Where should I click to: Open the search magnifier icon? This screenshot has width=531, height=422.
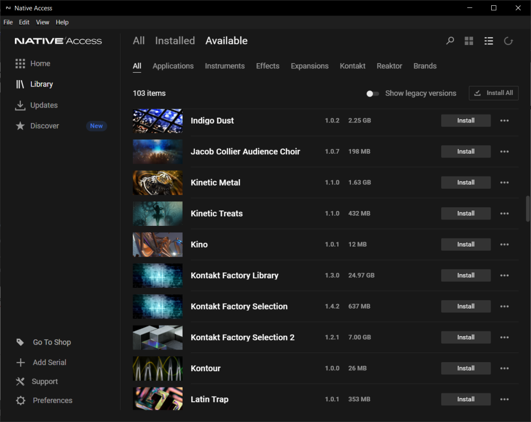tap(450, 41)
